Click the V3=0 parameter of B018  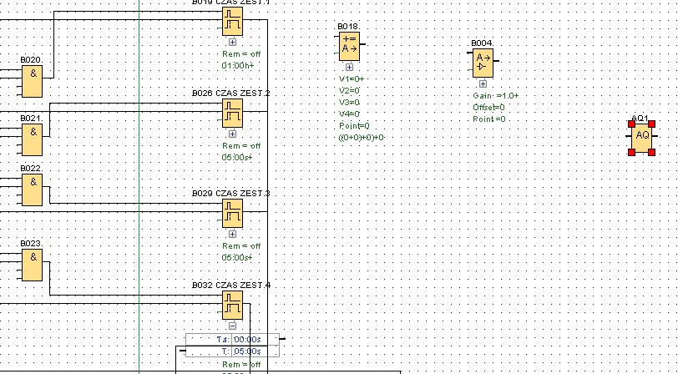[349, 103]
